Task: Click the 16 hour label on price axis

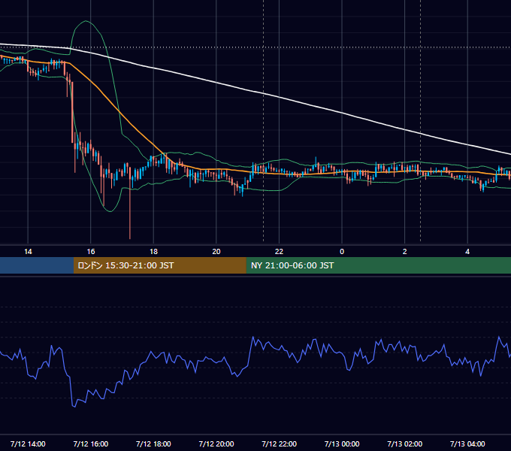Action: point(91,252)
